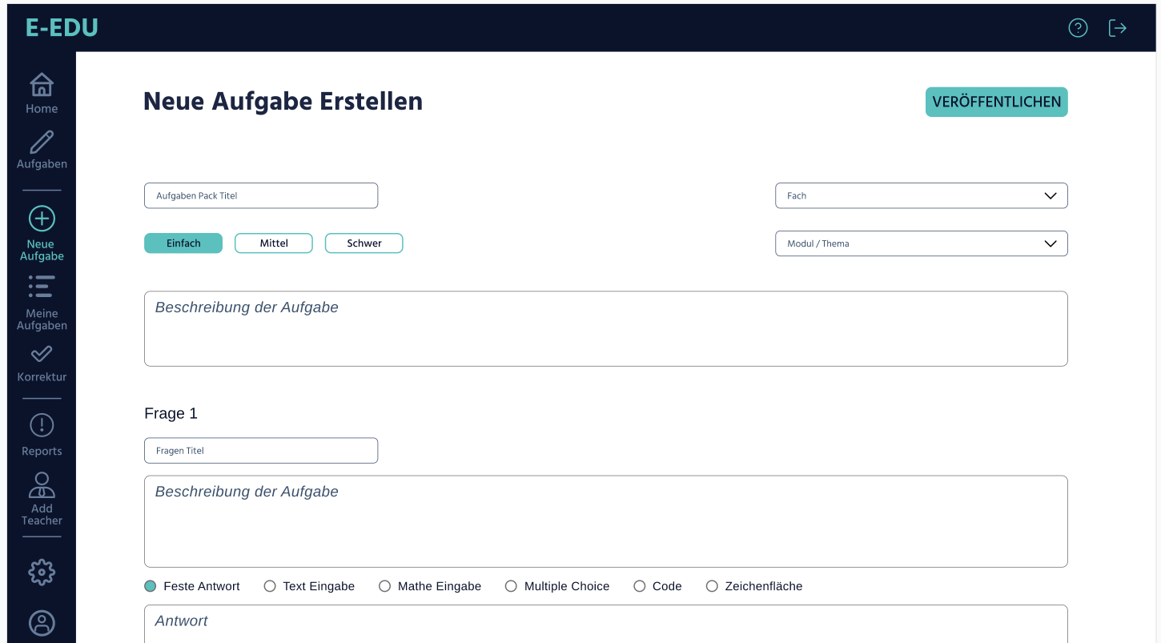Focus the Aufgaben Pack Titel field
1161x643 pixels.
261,195
